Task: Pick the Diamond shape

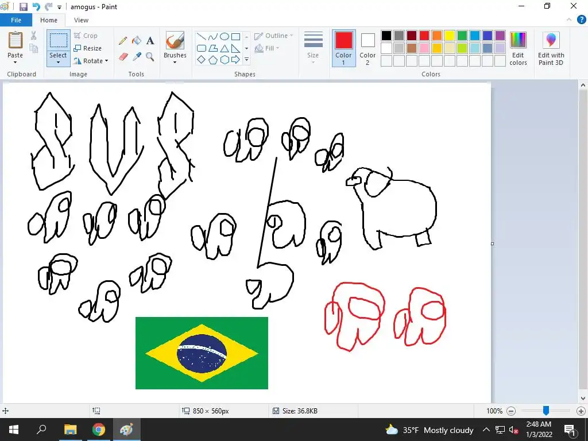Action: click(202, 60)
